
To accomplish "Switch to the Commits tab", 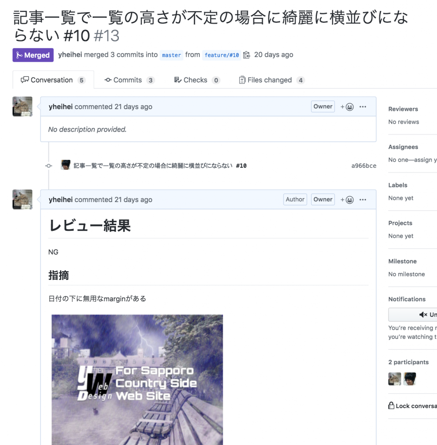I will pyautogui.click(x=129, y=80).
